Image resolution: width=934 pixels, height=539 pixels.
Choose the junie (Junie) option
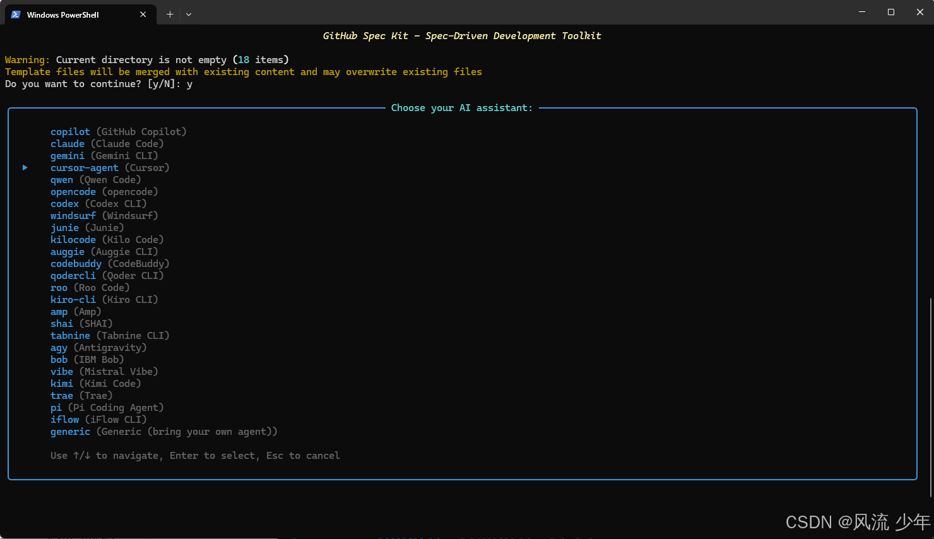click(87, 228)
